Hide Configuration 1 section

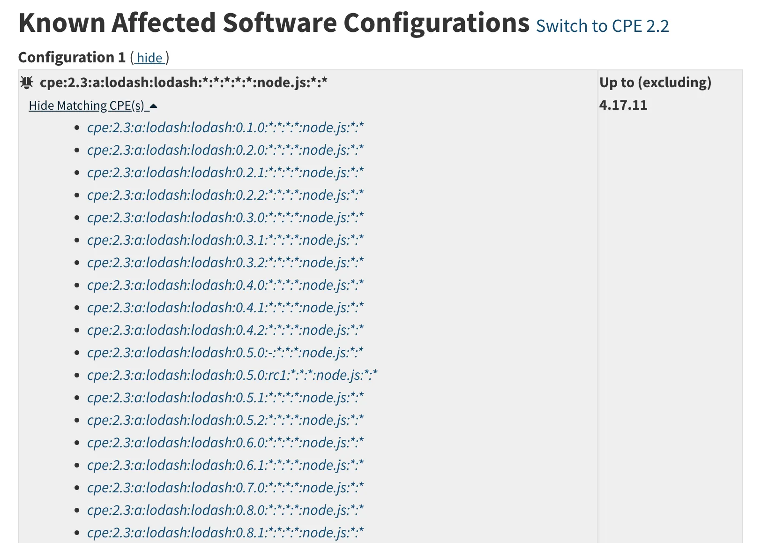tap(150, 58)
